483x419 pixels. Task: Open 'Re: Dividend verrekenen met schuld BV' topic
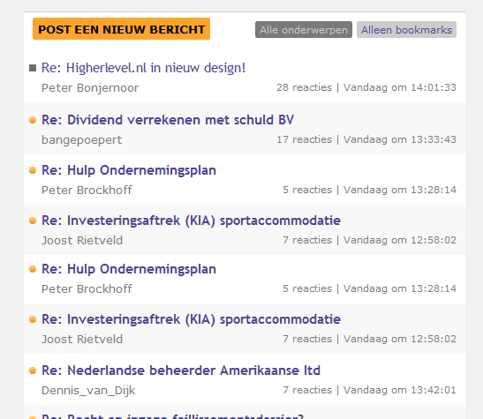coord(168,120)
